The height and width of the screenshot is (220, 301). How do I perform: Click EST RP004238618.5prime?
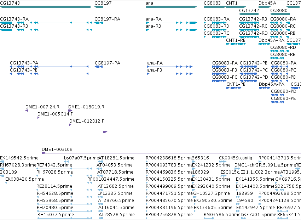[147, 162]
